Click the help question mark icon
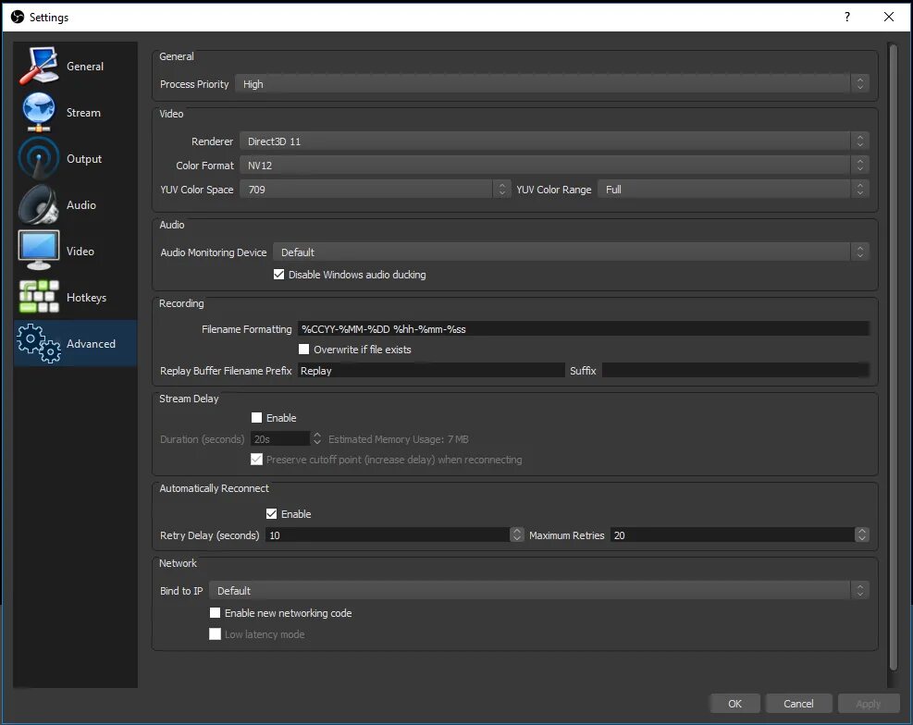 click(847, 17)
